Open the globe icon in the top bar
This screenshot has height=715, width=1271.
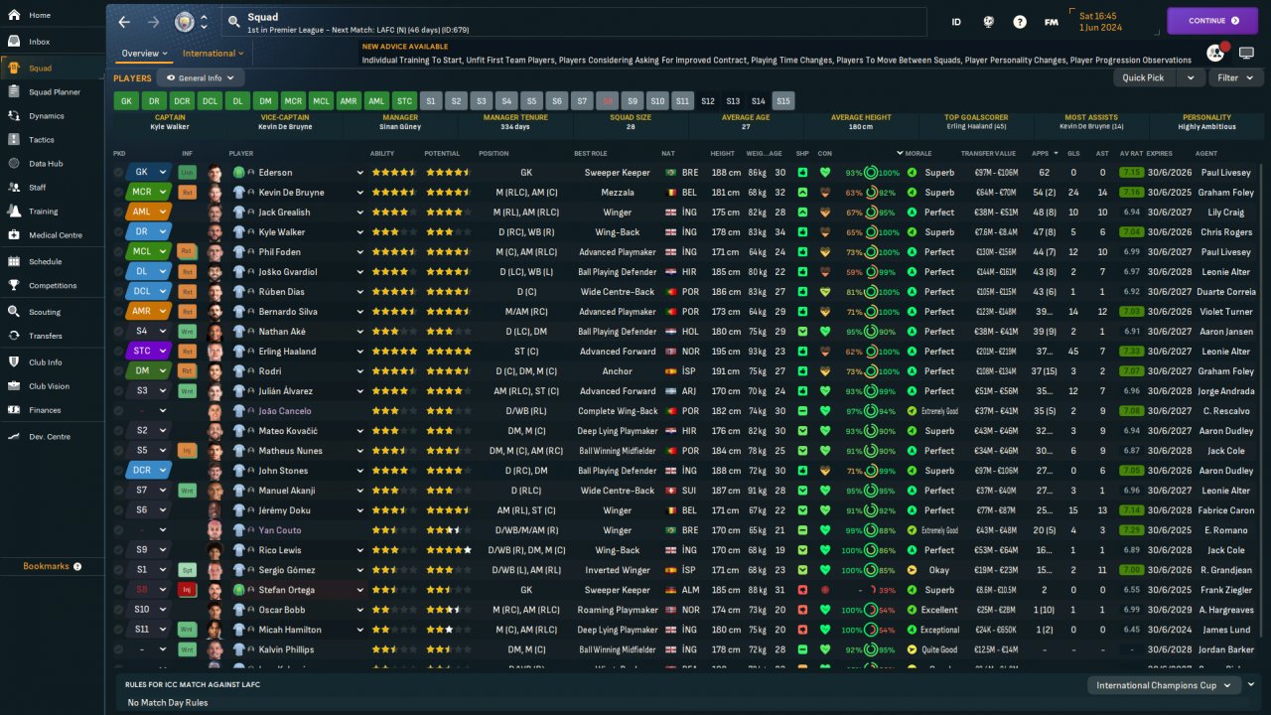989,21
